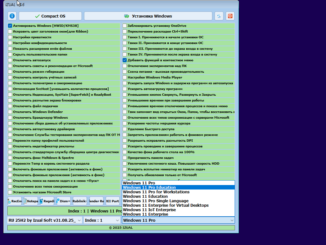Open the Defender Remover tool button
Image resolution: width=326 pixels, height=245 pixels.
click(96, 201)
